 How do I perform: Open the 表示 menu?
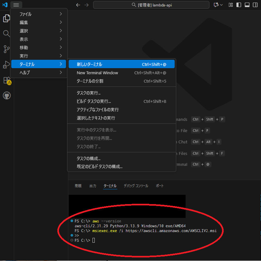tap(39, 39)
